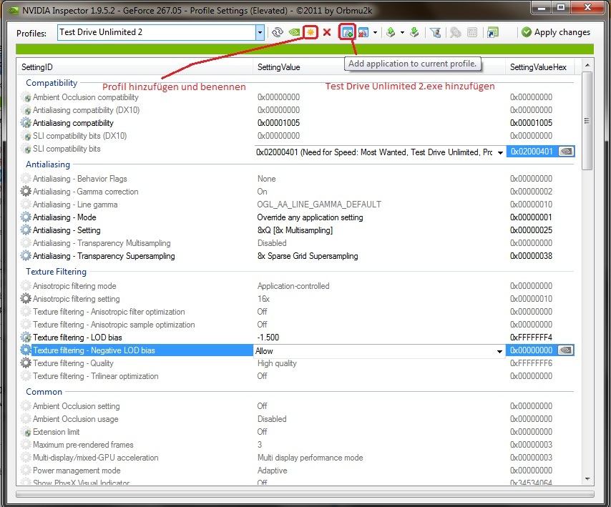Open the Profiles combo box dropdown arrow
The height and width of the screenshot is (507, 611).
coord(260,33)
